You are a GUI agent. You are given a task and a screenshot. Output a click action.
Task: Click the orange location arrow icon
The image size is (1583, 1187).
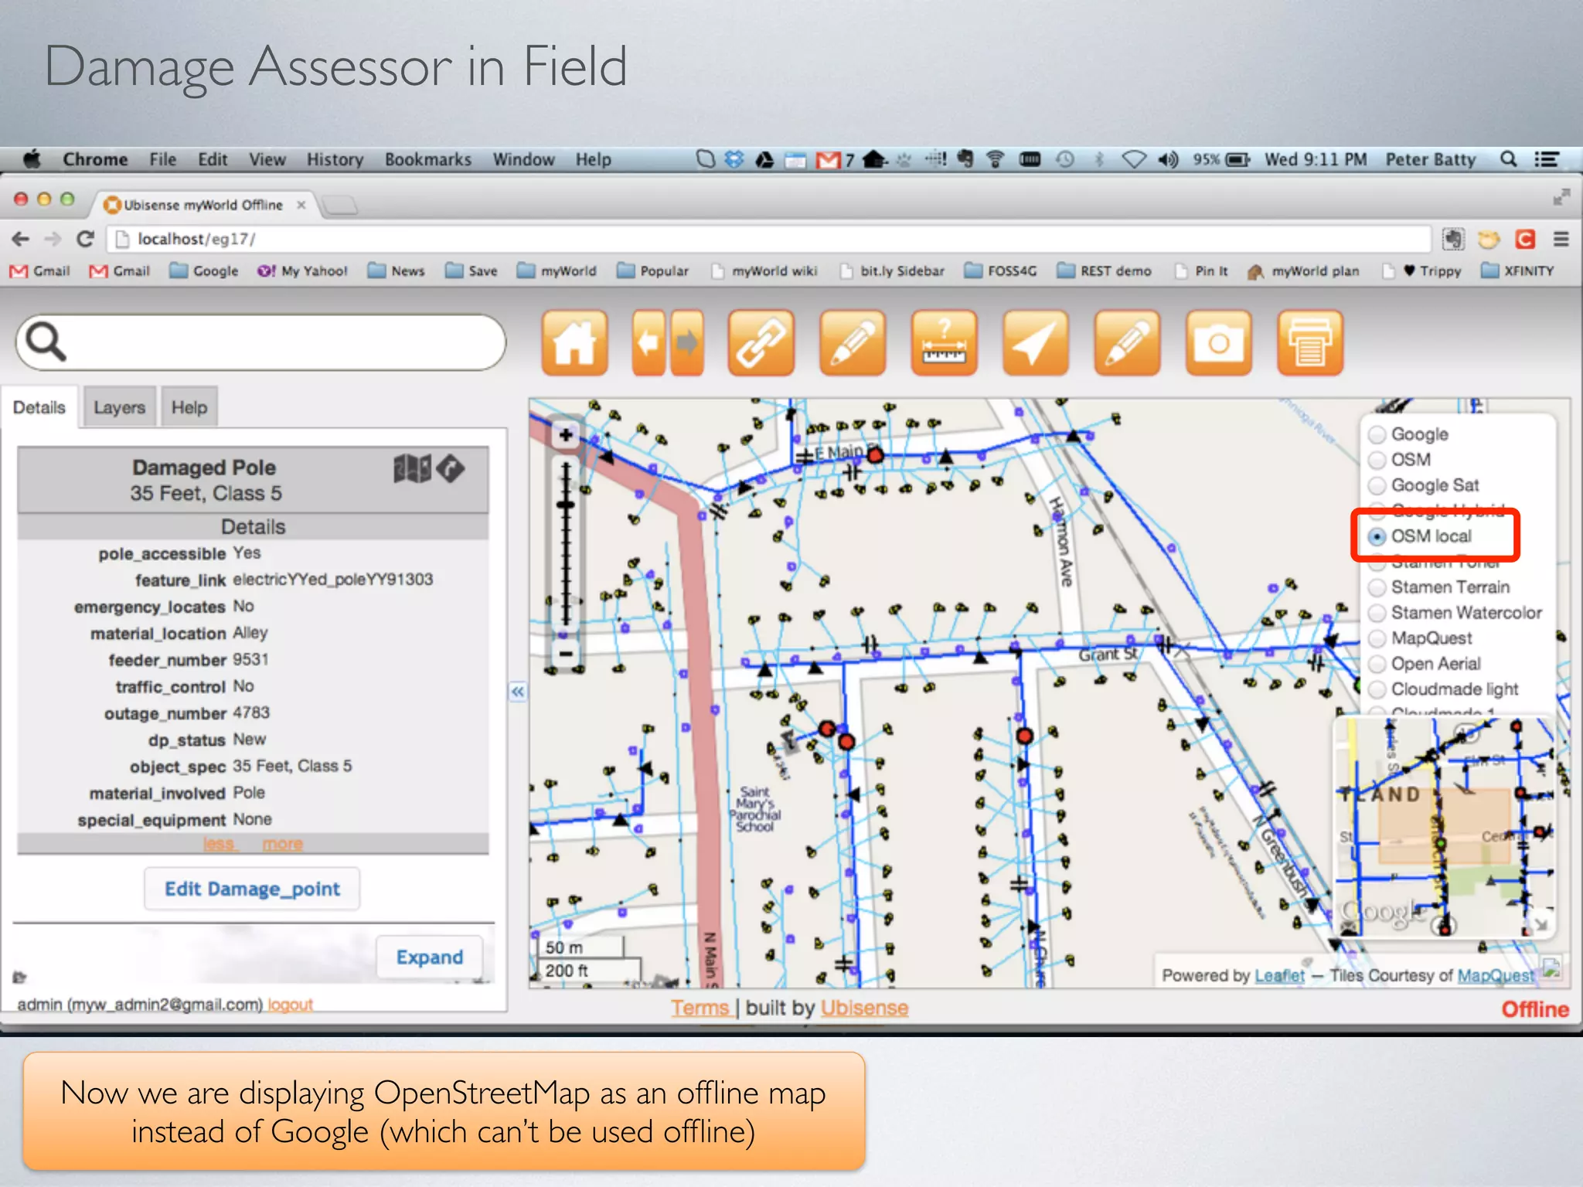pos(1035,343)
